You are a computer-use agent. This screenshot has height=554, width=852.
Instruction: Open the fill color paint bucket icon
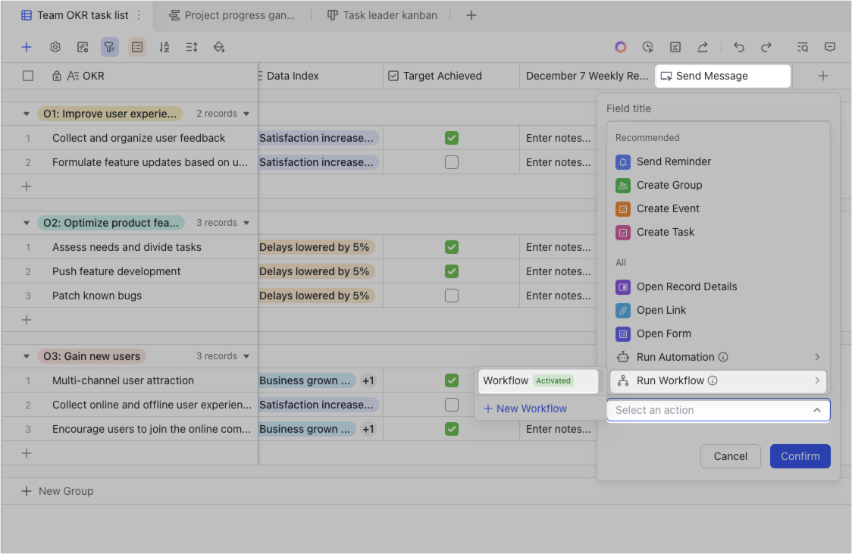tap(219, 47)
